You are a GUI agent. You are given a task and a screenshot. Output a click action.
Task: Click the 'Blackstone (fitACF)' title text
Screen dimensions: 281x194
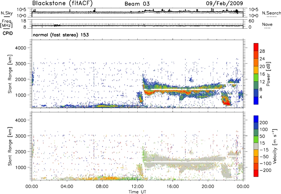[x=63, y=4]
